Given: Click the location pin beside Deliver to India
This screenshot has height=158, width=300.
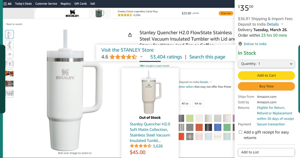Looking at the screenshot, I should tap(240, 44).
